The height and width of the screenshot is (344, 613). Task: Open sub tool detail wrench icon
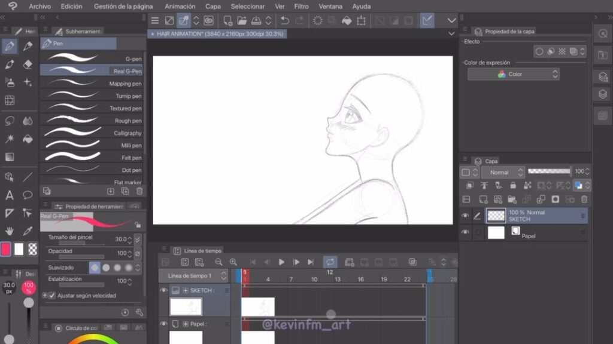coord(139,312)
